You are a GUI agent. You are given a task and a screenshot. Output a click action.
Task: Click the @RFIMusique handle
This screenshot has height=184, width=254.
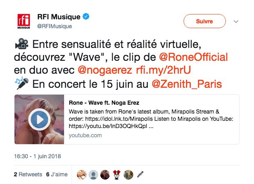(54, 26)
